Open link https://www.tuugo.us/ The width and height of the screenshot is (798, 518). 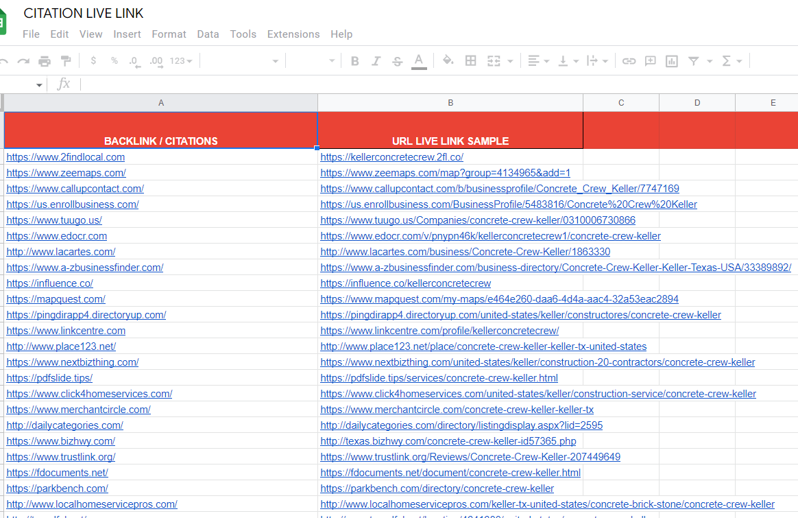54,220
